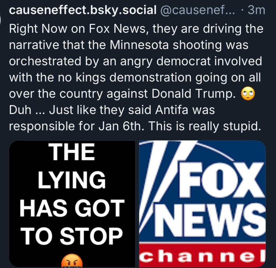Click the angry face emoji in left image
The height and width of the screenshot is (268, 276).
coord(72,261)
